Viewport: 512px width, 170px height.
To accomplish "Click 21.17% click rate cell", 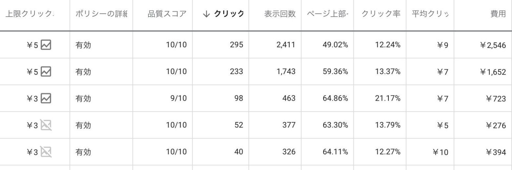I will 387,99.
